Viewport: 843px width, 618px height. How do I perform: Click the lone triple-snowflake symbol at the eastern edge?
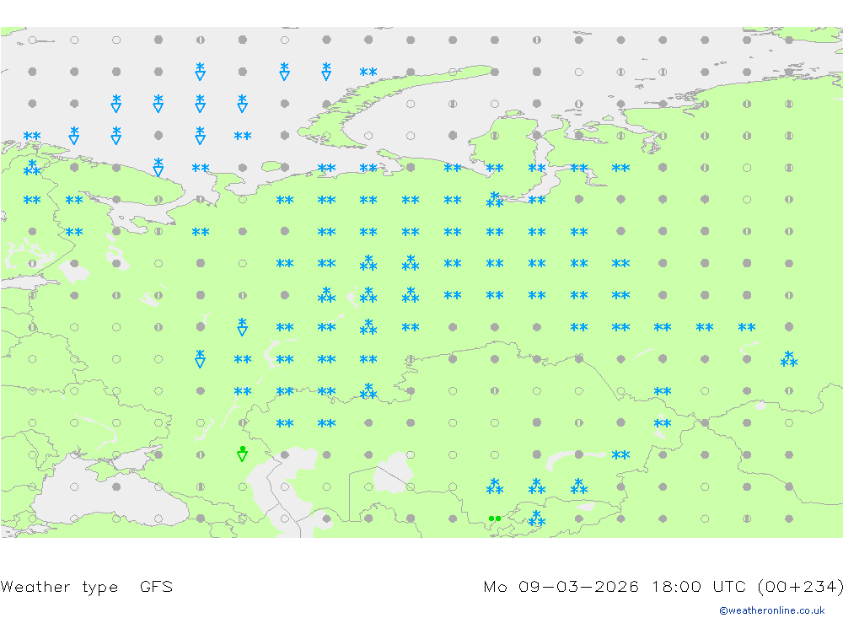pos(789,359)
